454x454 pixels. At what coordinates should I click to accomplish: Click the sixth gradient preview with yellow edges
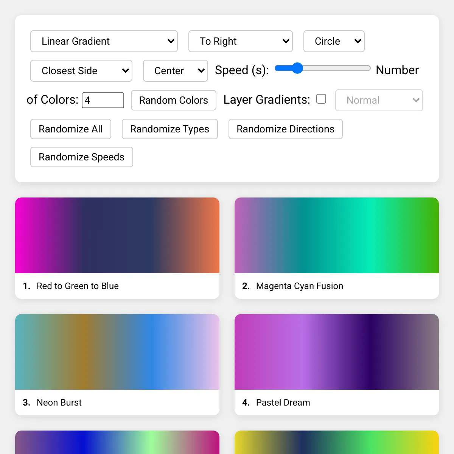337,443
